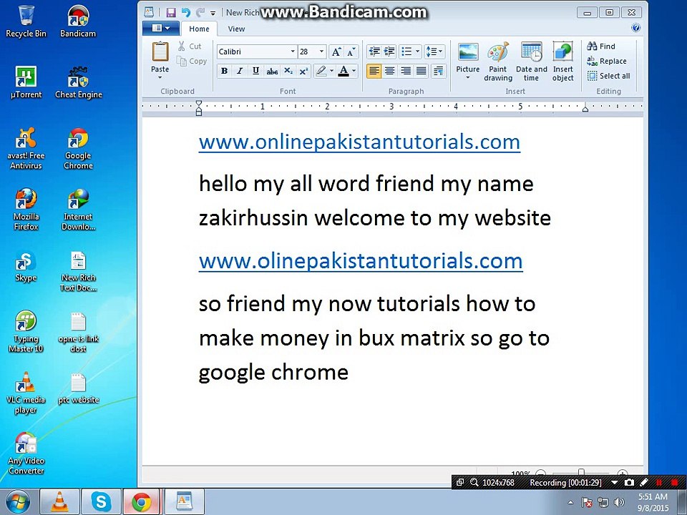The image size is (687, 515).
Task: Align text left
Action: click(374, 71)
